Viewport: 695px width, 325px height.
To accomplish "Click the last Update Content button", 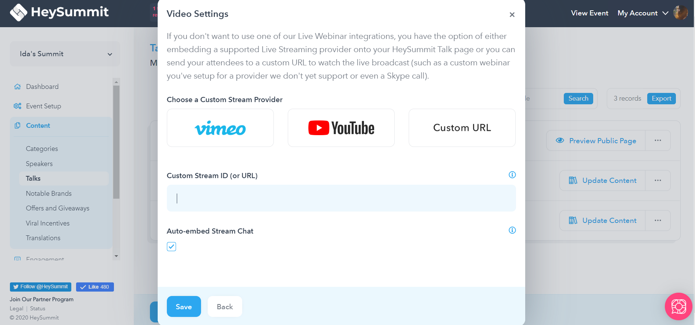I will pos(602,221).
